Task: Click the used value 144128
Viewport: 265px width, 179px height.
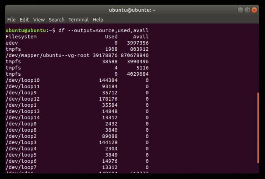Action: [108, 143]
